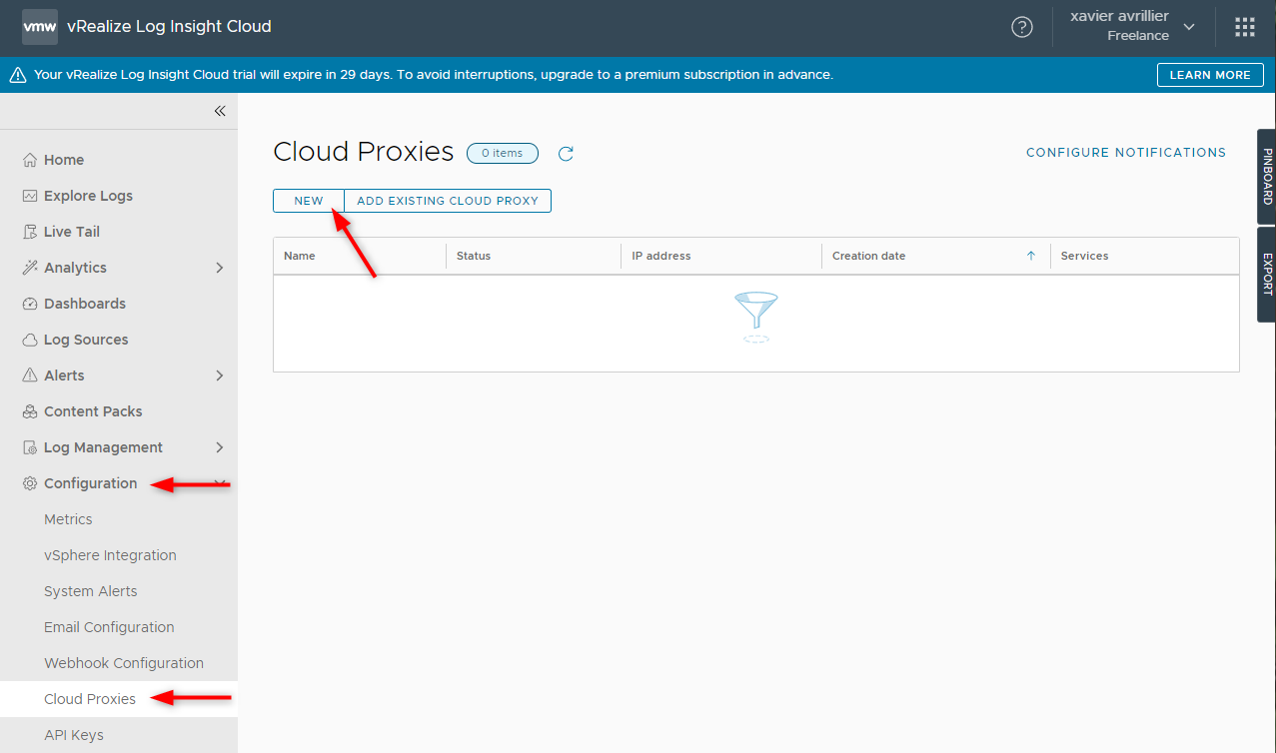Click the Freelance organization label

tap(1138, 36)
